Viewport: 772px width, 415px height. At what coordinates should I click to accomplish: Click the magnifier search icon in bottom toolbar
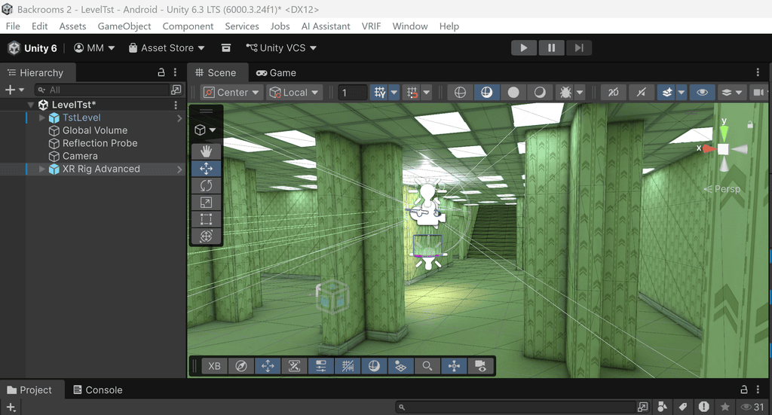click(x=427, y=366)
